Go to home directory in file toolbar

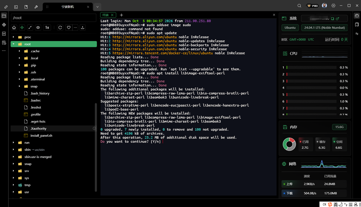(14, 28)
